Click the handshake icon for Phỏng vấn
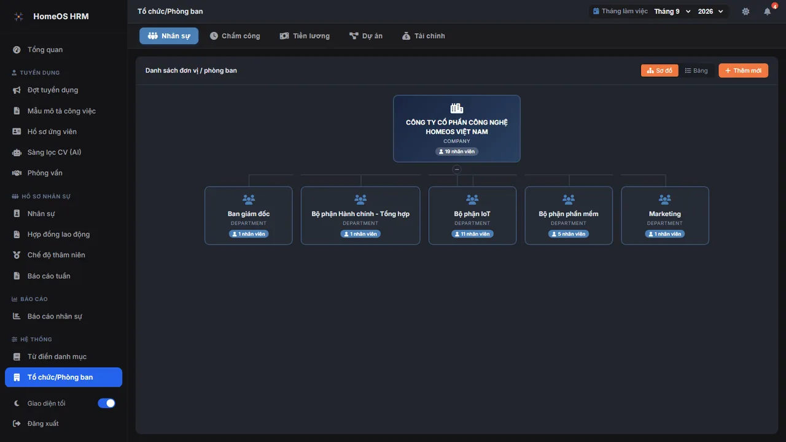The width and height of the screenshot is (786, 442). (x=17, y=173)
